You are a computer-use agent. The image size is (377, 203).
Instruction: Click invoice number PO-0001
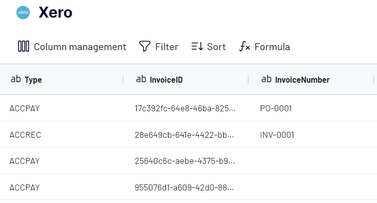[276, 108]
